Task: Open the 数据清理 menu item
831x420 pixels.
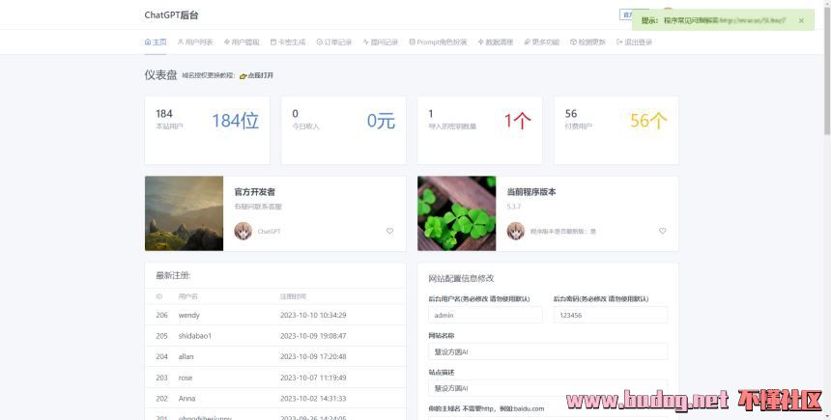Action: coord(495,42)
